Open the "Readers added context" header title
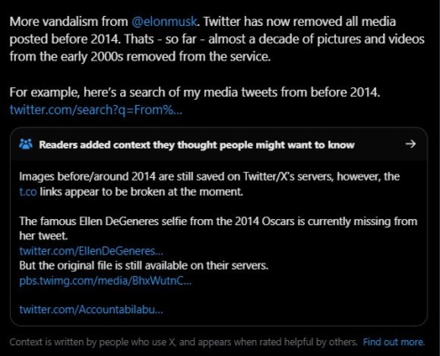Viewport: 440px width, 356px height. coord(196,145)
